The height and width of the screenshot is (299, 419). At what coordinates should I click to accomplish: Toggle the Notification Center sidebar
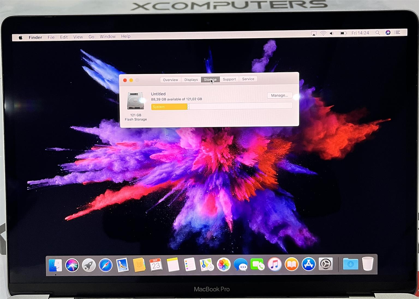[x=397, y=32]
